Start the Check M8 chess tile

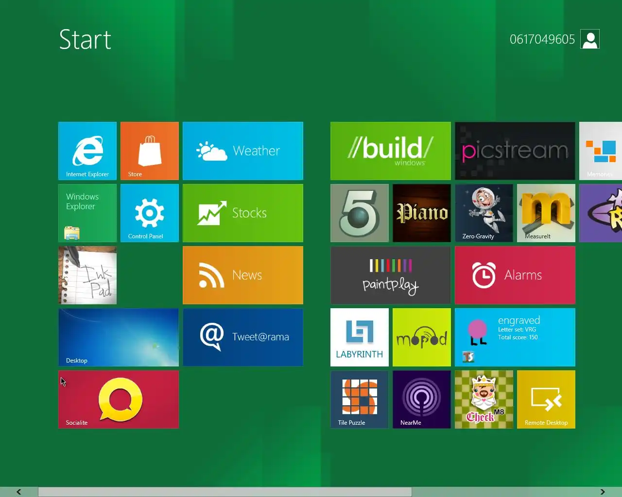tap(484, 399)
